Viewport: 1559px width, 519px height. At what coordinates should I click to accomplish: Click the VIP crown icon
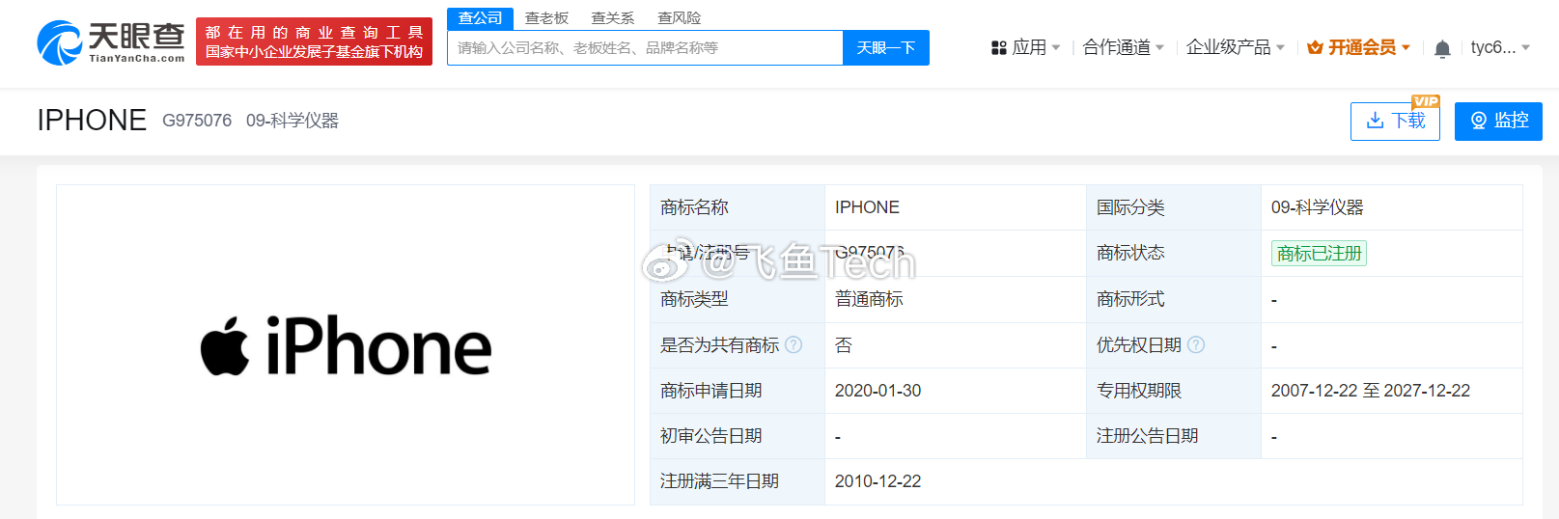[x=1315, y=47]
